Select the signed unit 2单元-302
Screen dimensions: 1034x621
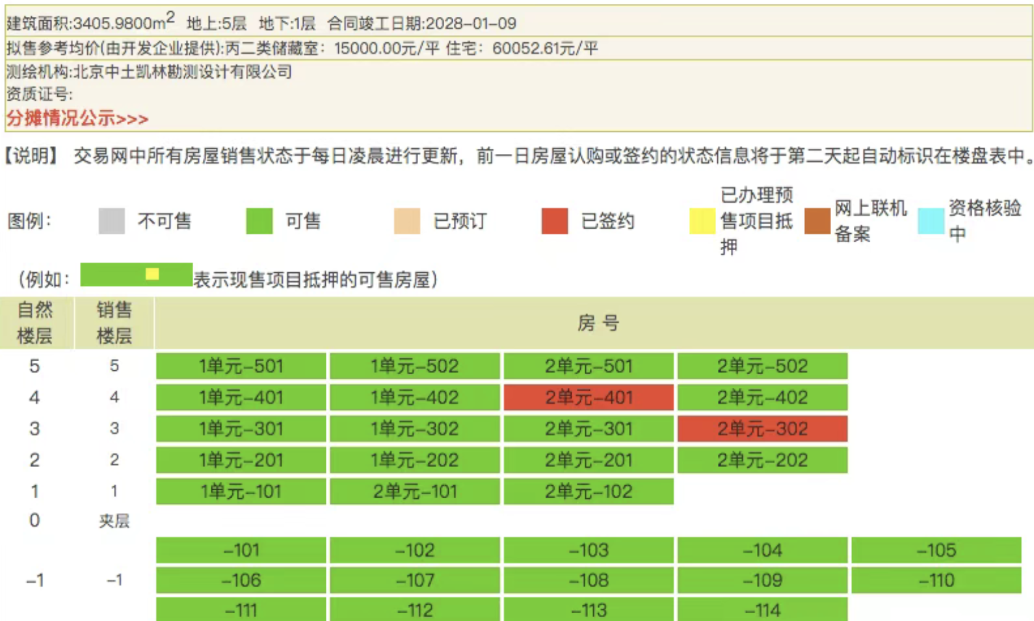(x=762, y=429)
